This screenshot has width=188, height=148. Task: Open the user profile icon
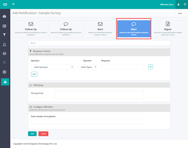179,5
